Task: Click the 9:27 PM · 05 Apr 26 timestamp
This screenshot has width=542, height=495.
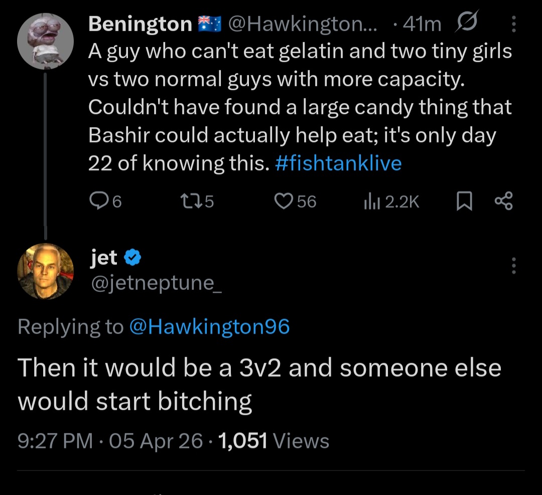Action: point(110,441)
